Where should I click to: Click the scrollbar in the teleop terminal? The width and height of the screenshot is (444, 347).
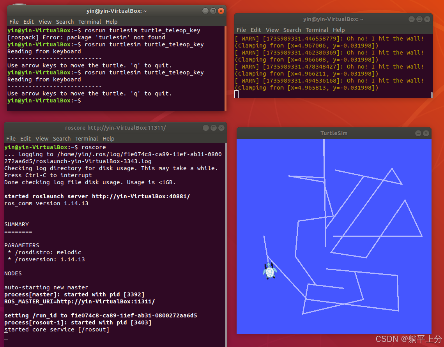click(x=225, y=69)
